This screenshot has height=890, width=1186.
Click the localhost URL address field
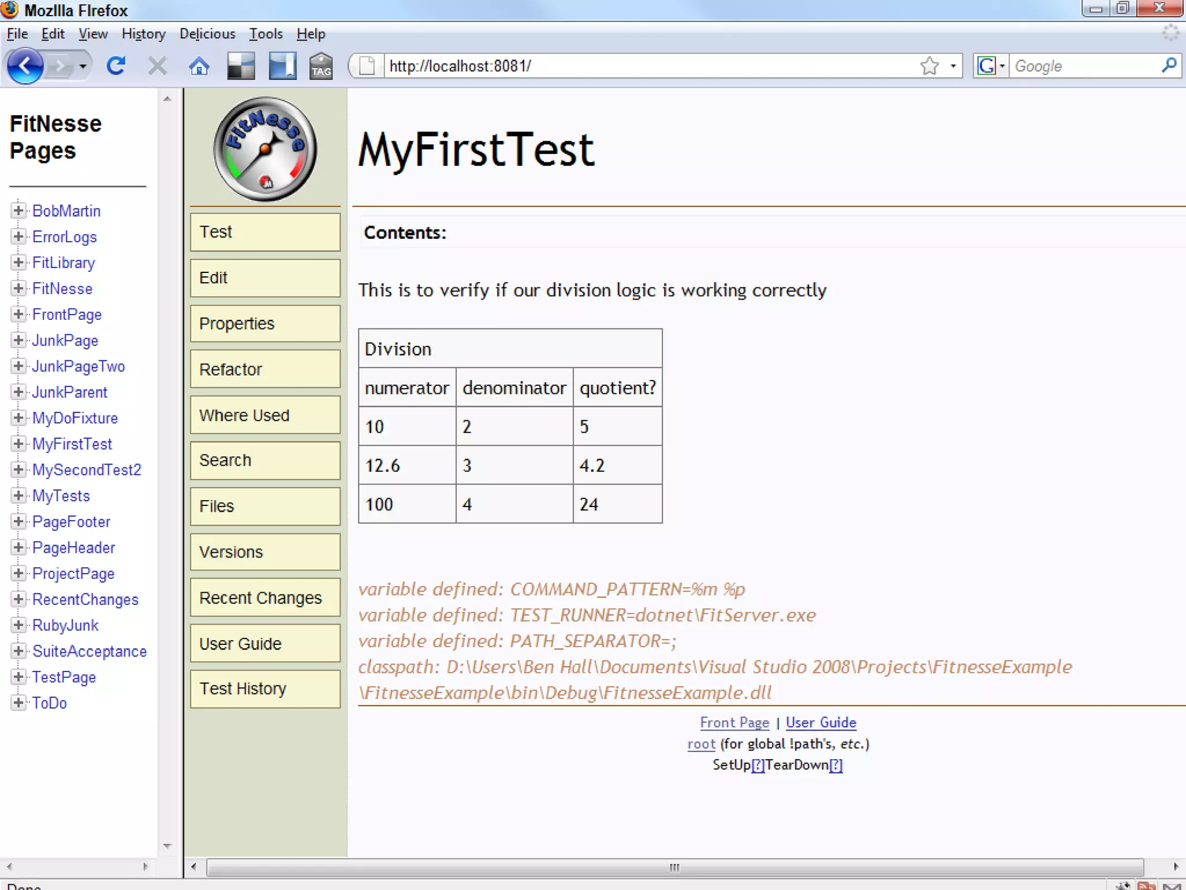pos(637,66)
